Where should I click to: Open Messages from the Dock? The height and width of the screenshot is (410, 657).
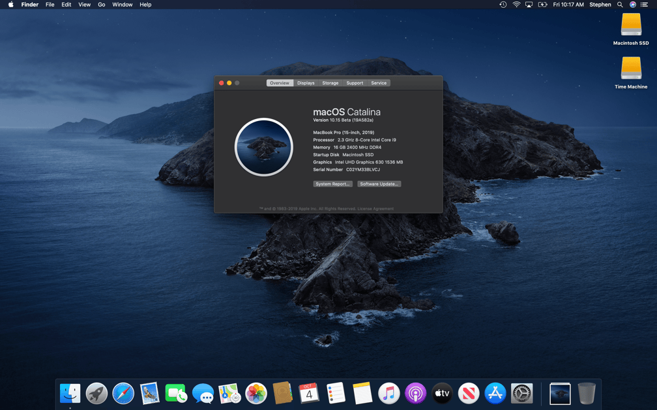click(x=203, y=394)
